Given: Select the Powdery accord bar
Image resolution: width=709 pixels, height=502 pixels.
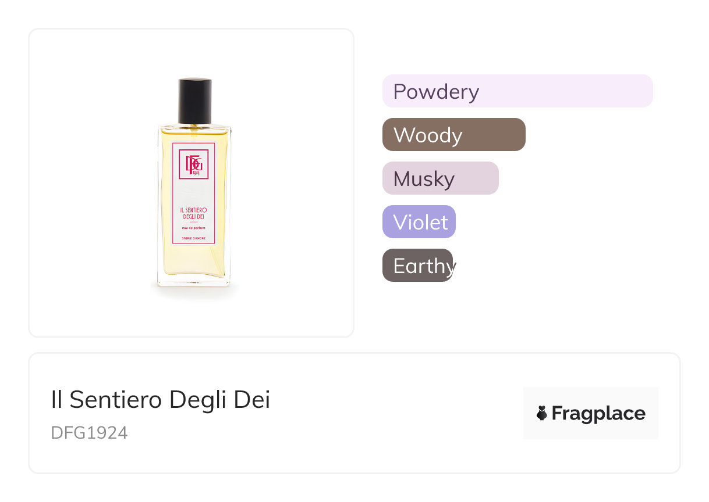Looking at the screenshot, I should 517,91.
